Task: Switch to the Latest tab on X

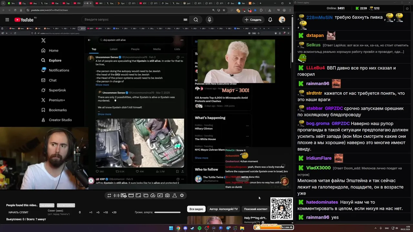Action: [114, 49]
